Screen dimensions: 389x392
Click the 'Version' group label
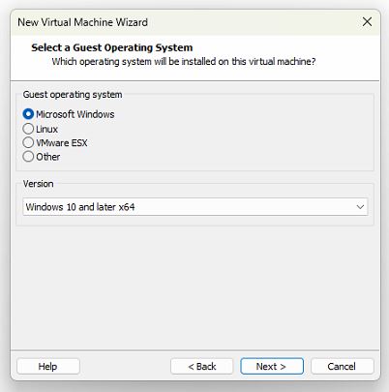pos(39,184)
